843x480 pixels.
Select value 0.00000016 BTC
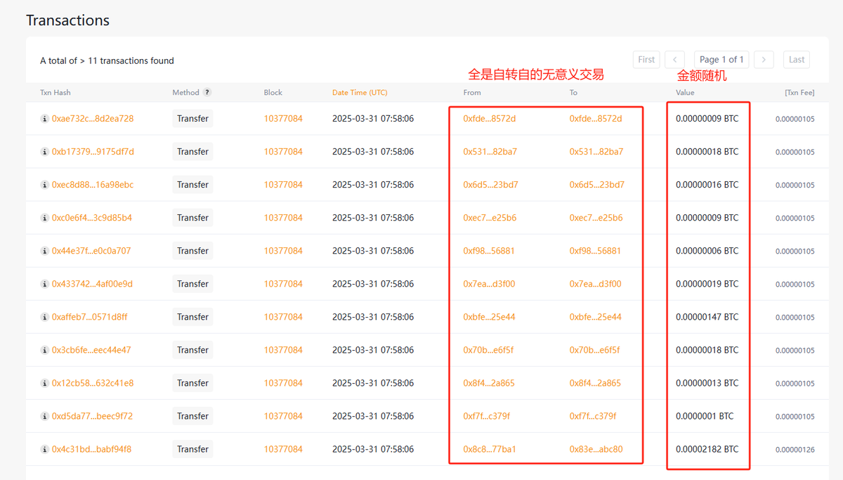point(707,185)
